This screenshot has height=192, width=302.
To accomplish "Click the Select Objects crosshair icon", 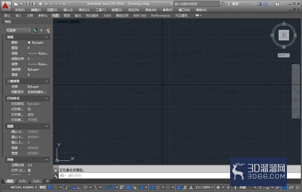I will point(41,30).
